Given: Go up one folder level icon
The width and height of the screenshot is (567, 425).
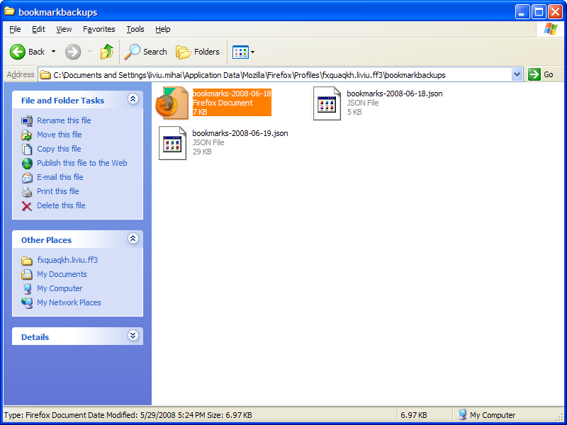Looking at the screenshot, I should coord(107,52).
